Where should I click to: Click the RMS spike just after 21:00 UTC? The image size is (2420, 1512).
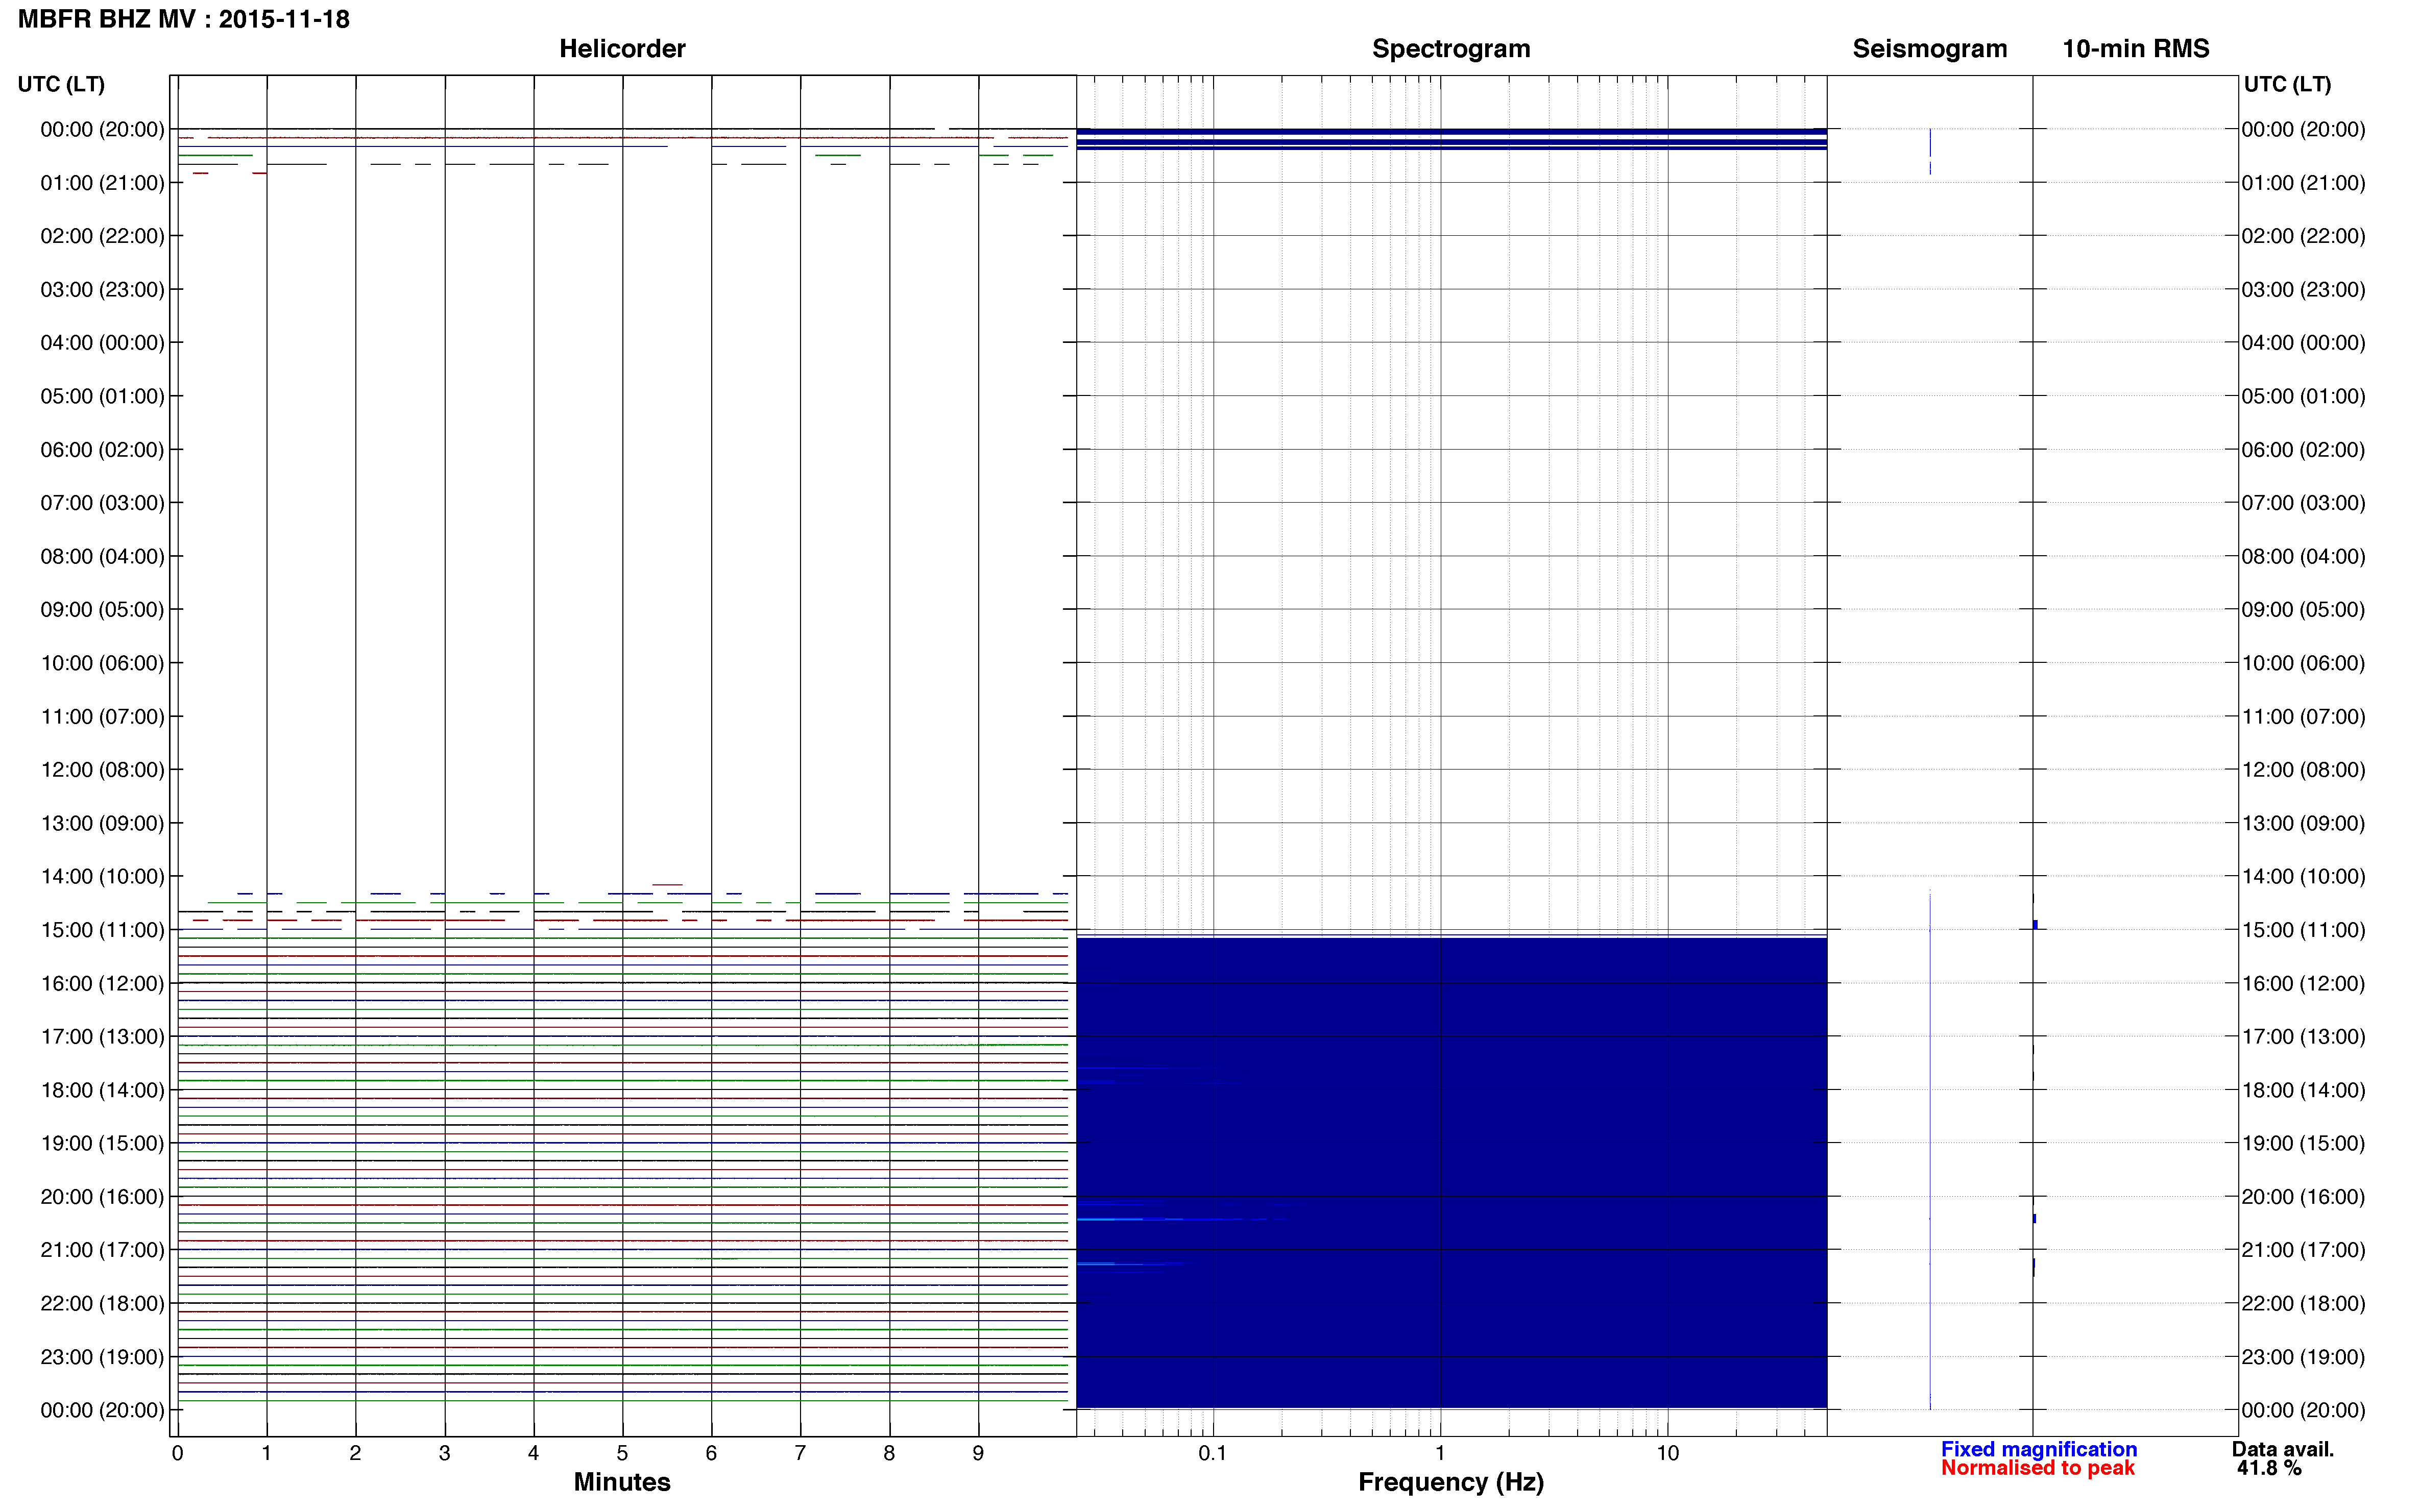point(2034,1267)
